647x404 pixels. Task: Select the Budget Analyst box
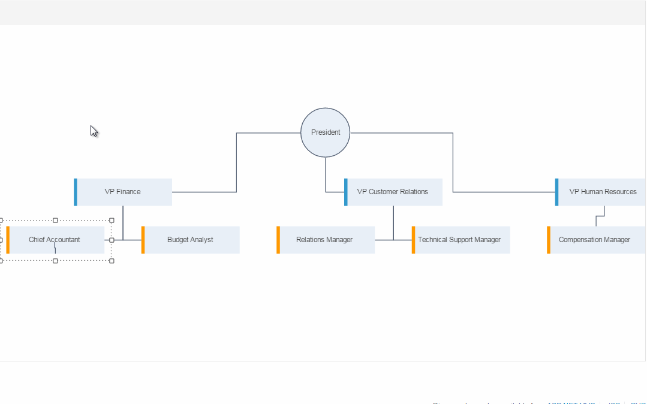[190, 240]
